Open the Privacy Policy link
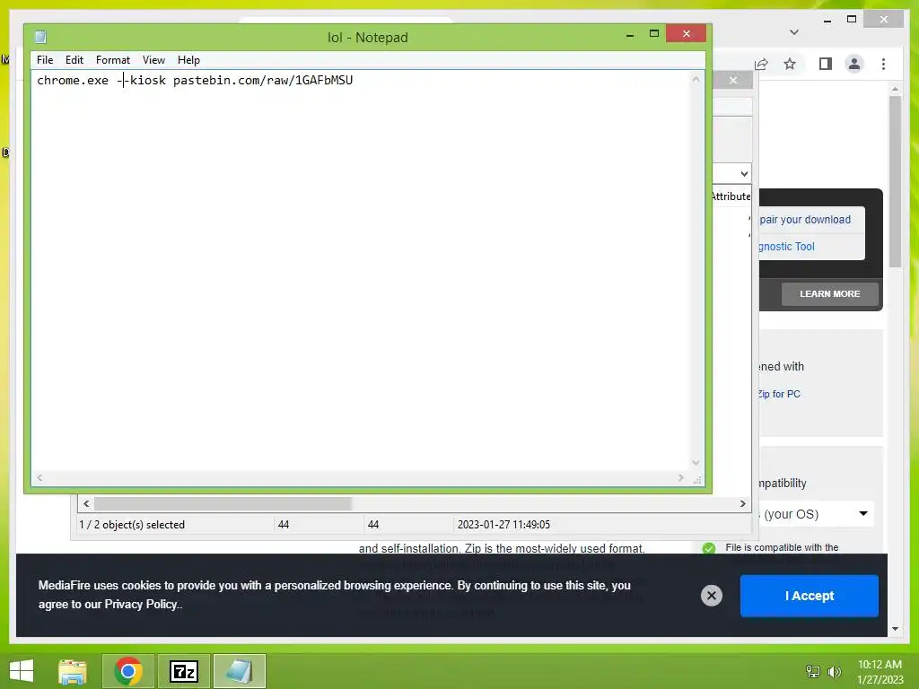This screenshot has width=919, height=689. click(141, 605)
